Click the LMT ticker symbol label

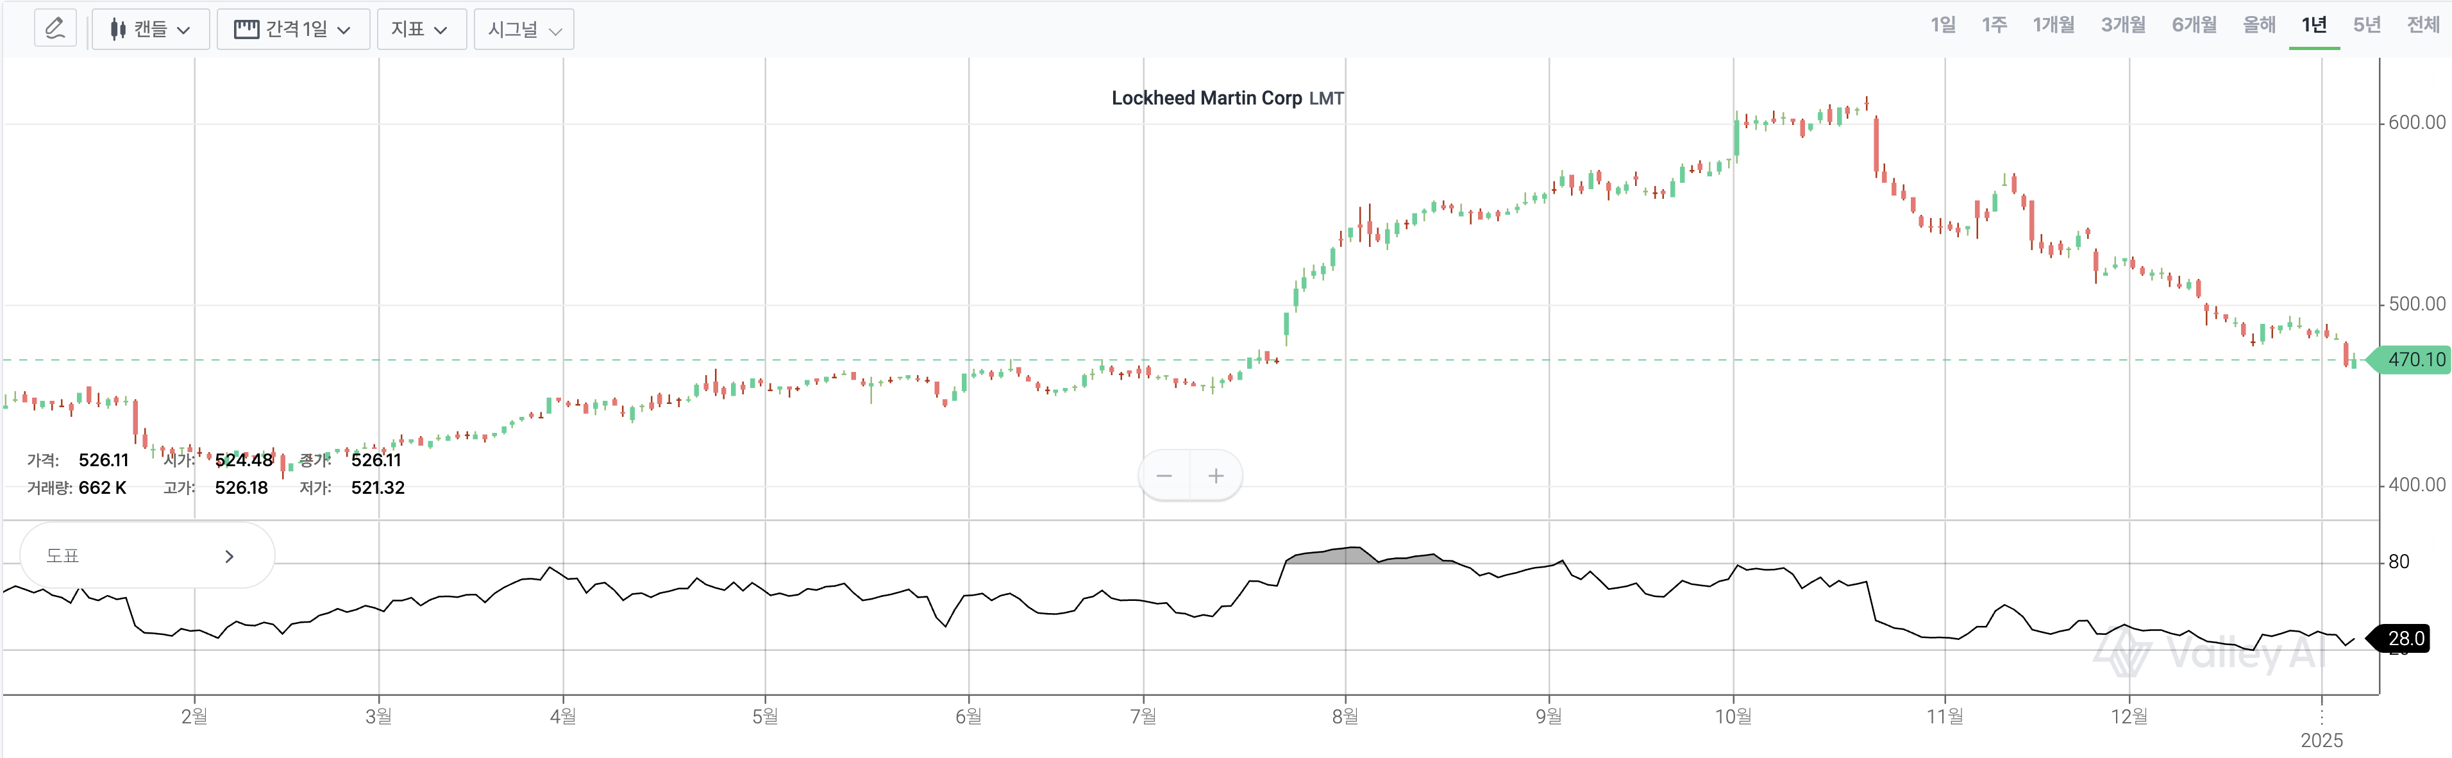1326,98
